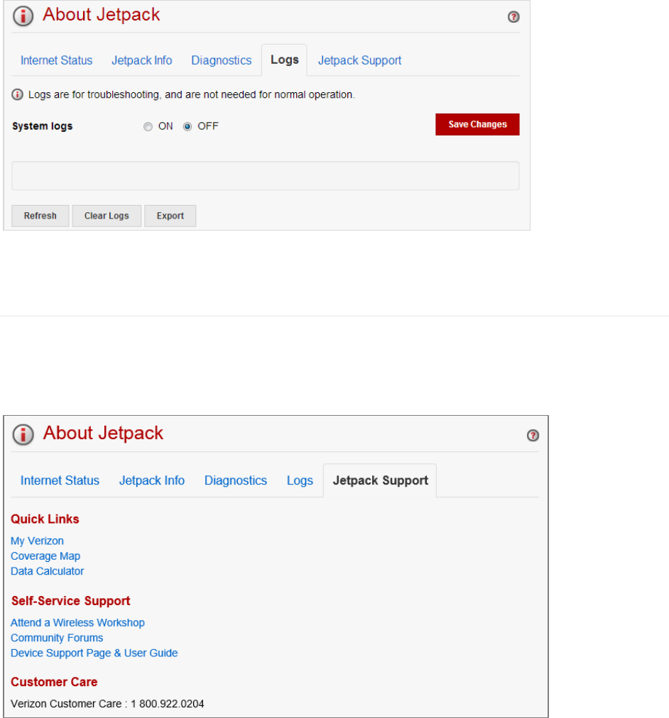The width and height of the screenshot is (669, 718).
Task: Select the OFF option for System logs
Action: (x=187, y=126)
